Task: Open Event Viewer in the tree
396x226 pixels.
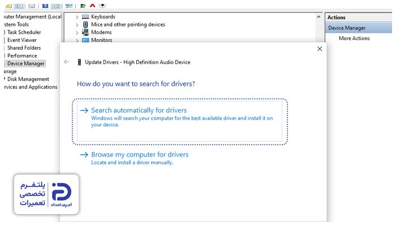Action: point(21,40)
